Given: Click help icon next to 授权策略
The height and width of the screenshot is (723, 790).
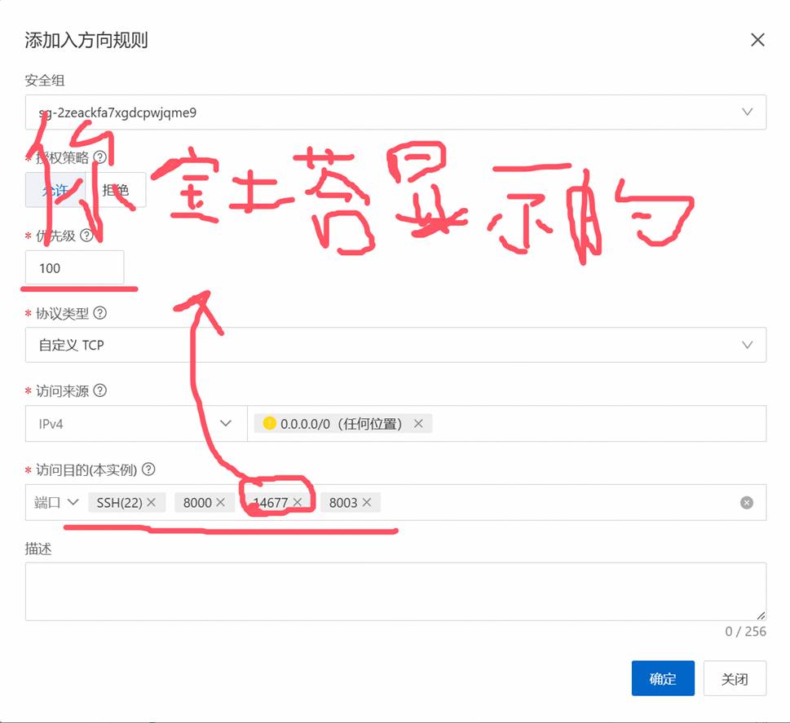Looking at the screenshot, I should point(100,157).
